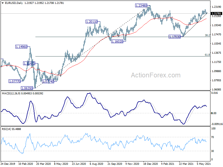This screenshot has width=223, height=167.
Task: Select the 38.2 Fibonacci level label
Action: 207,35
